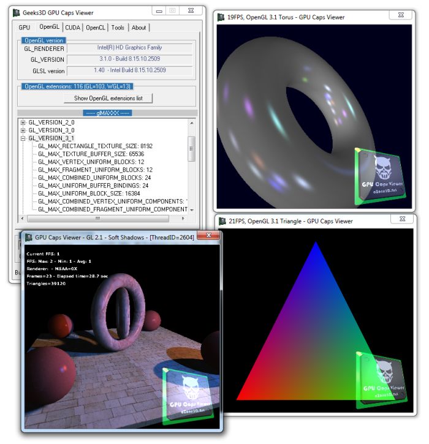The height and width of the screenshot is (444, 429).
Task: Close the Soft Shadows demo window
Action: click(208, 235)
